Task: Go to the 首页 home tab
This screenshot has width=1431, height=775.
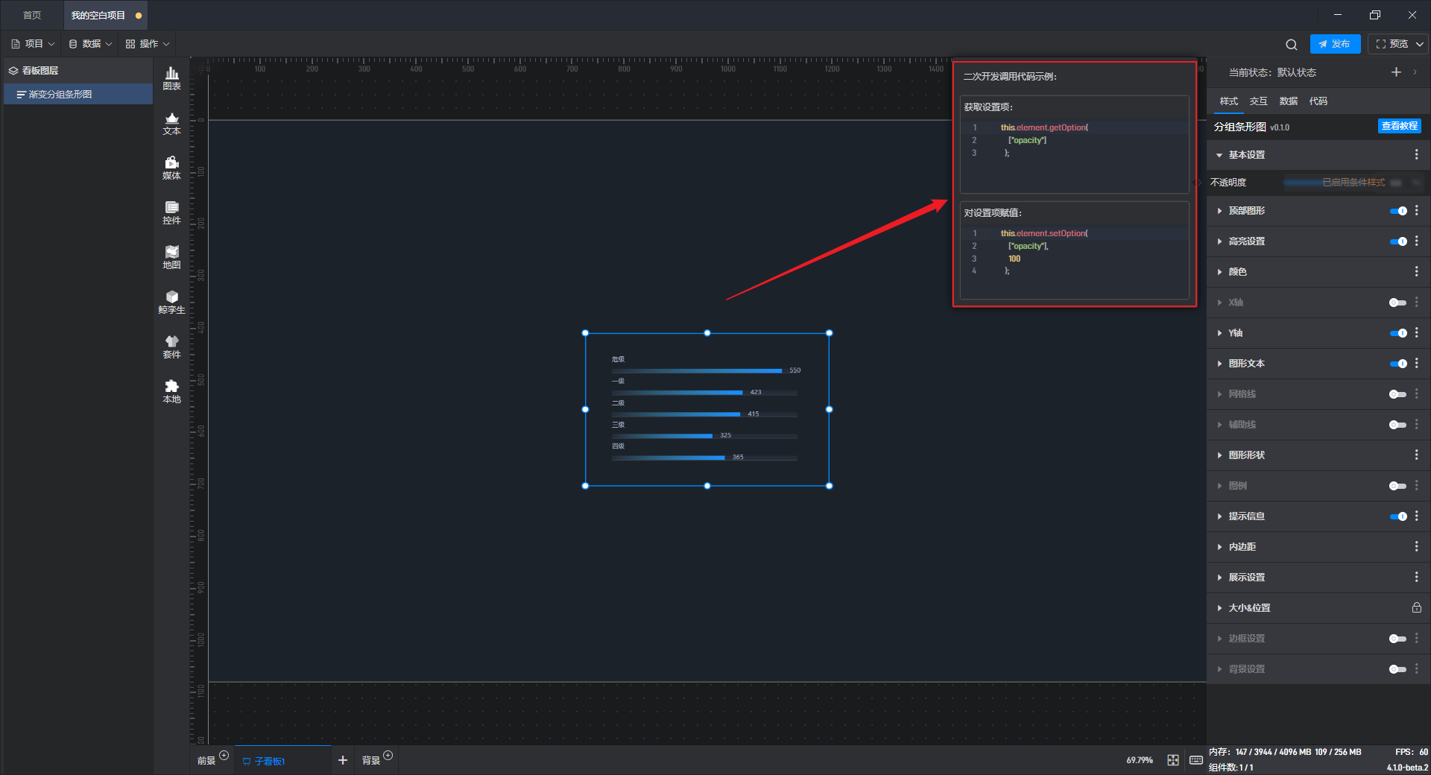Action: (32, 15)
